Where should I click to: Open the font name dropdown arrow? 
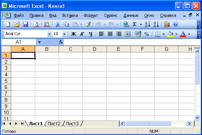click(x=49, y=34)
